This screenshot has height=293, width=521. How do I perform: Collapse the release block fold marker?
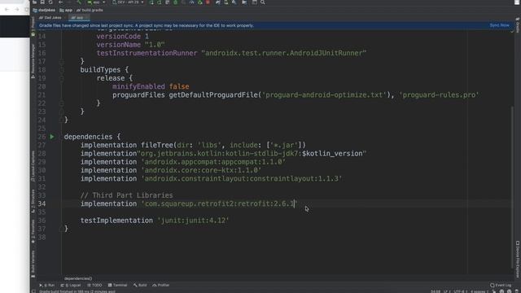click(x=62, y=78)
